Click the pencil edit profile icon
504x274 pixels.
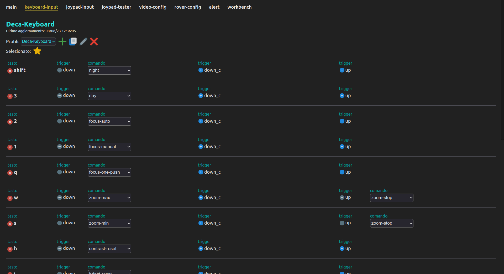pos(83,42)
